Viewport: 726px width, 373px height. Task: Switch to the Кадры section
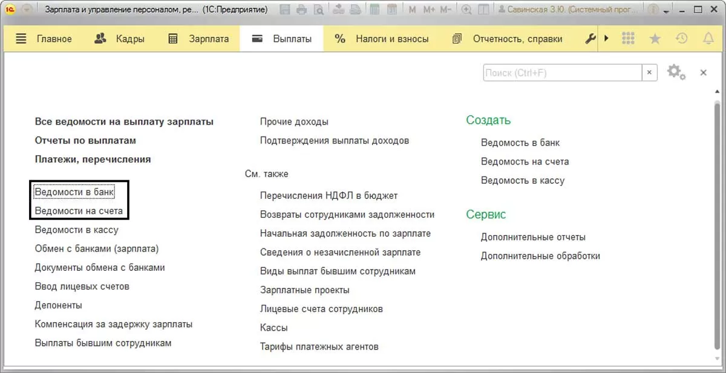click(120, 39)
